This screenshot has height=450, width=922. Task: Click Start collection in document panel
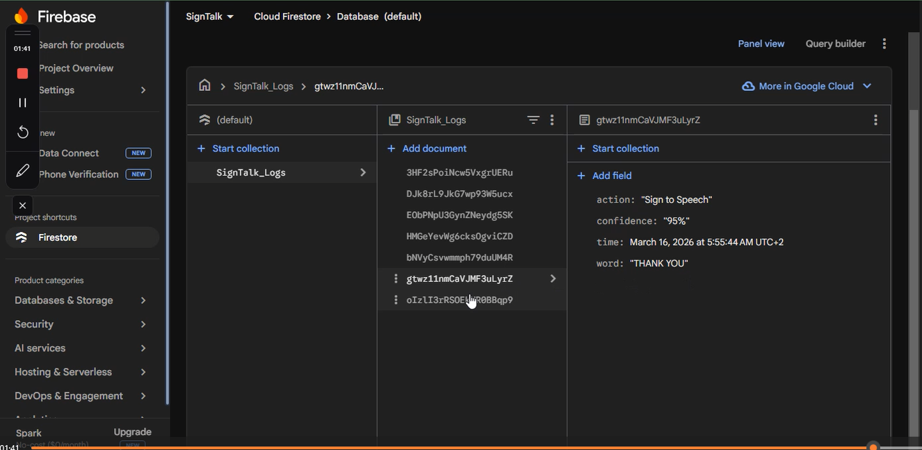tap(625, 149)
